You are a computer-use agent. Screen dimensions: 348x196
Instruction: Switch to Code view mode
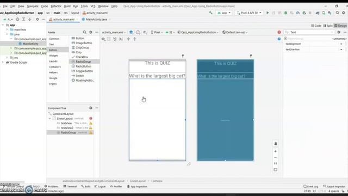click(x=316, y=26)
